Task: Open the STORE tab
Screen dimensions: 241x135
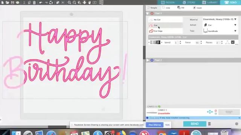Action: coord(189,3)
